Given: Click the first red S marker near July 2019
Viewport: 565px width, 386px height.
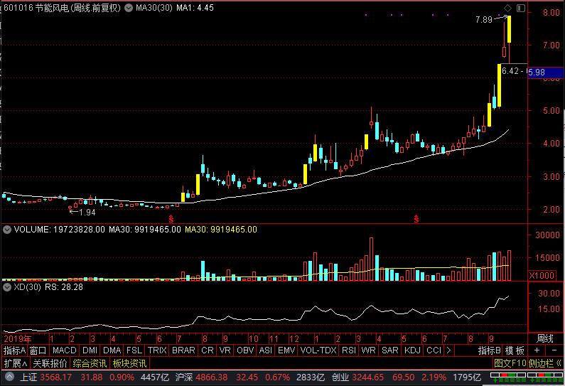Looking at the screenshot, I should [171, 219].
